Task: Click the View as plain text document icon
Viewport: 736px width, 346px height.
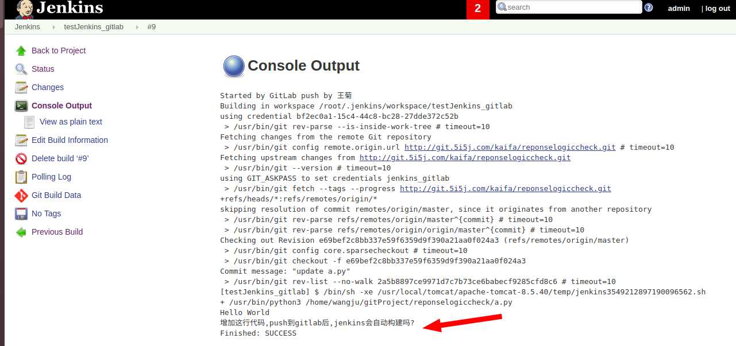Action: (x=29, y=122)
